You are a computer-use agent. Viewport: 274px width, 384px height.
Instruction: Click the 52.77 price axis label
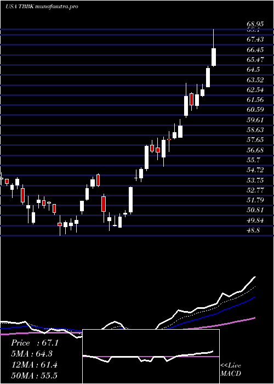pyautogui.click(x=255, y=190)
